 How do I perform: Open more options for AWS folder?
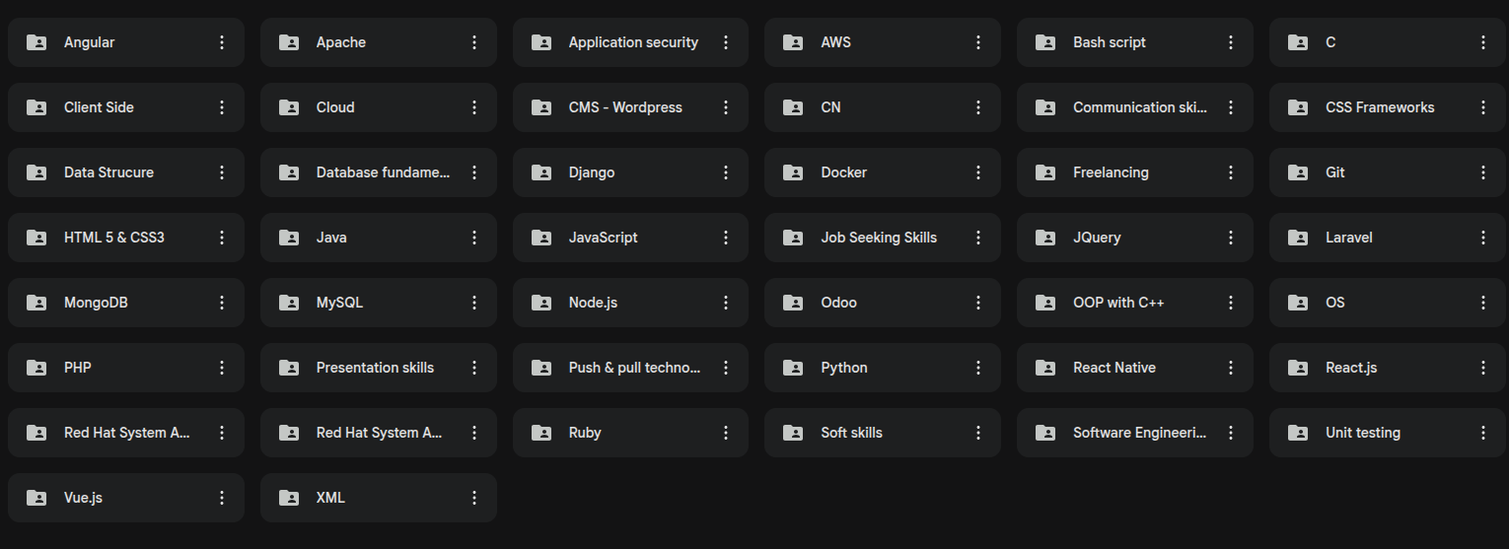point(978,42)
